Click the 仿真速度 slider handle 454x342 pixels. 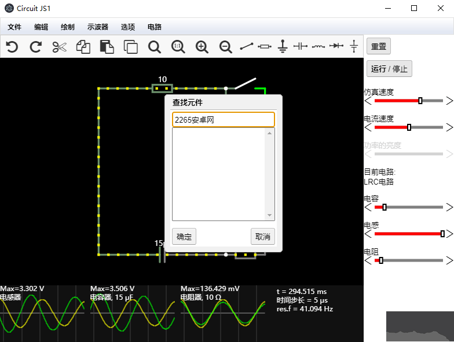(x=420, y=101)
